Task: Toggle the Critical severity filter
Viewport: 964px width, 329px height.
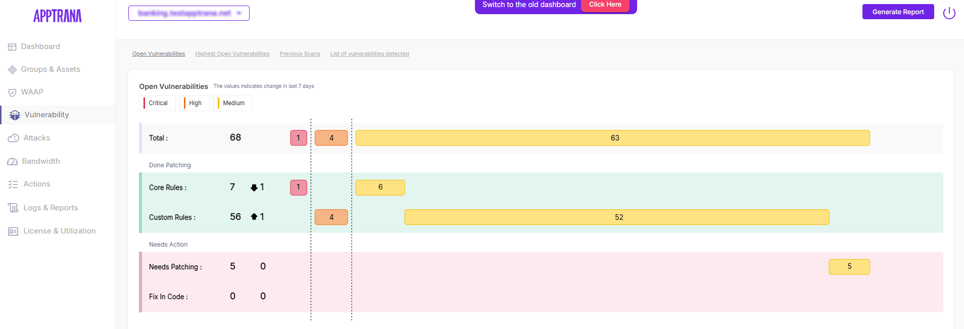Action: [x=157, y=103]
